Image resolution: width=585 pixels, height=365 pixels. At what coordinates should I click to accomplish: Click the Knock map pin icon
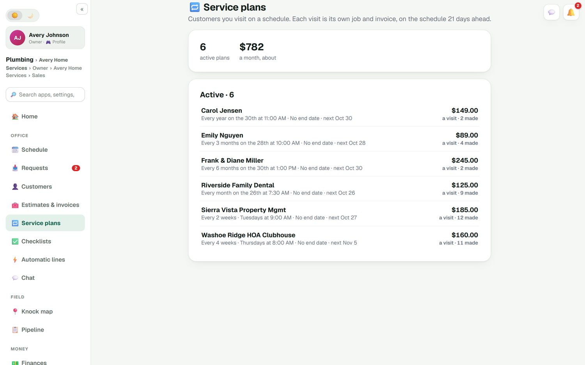(x=15, y=311)
